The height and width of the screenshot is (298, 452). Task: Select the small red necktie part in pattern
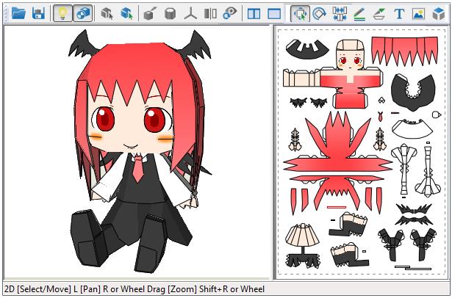click(x=381, y=116)
